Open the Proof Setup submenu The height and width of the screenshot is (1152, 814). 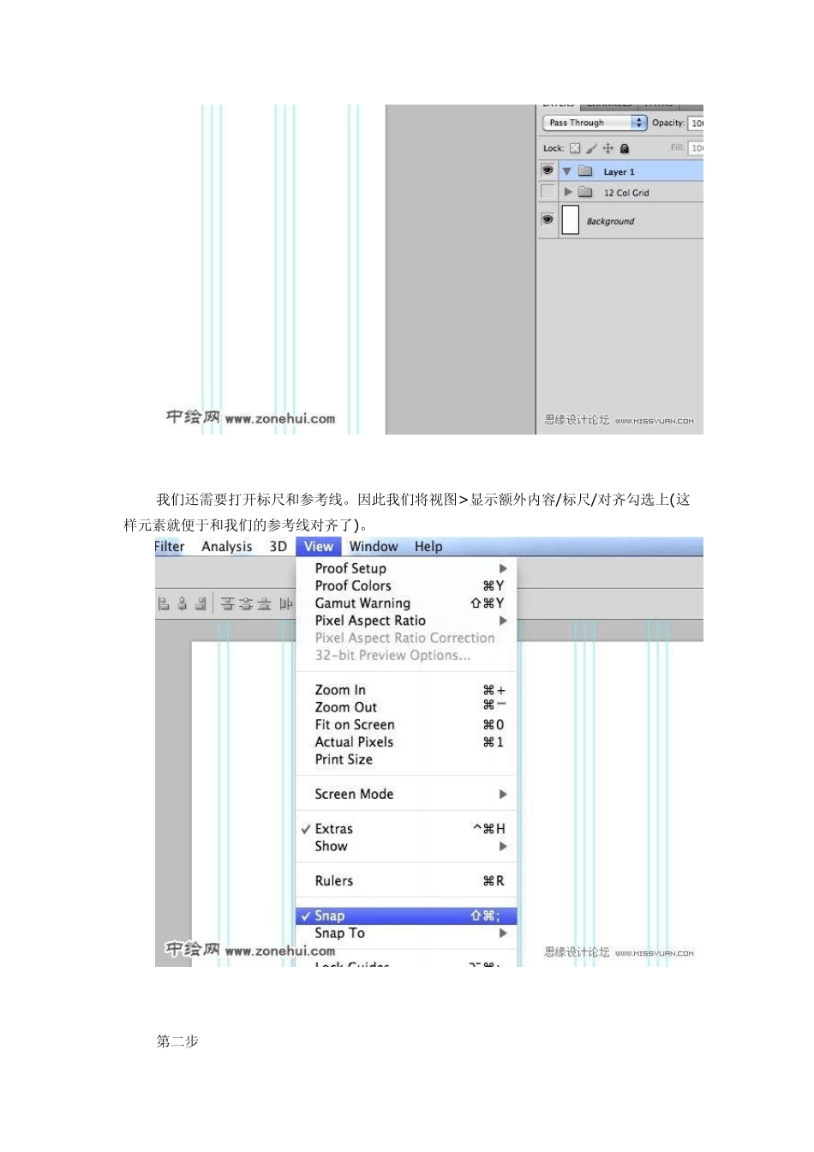(x=406, y=568)
